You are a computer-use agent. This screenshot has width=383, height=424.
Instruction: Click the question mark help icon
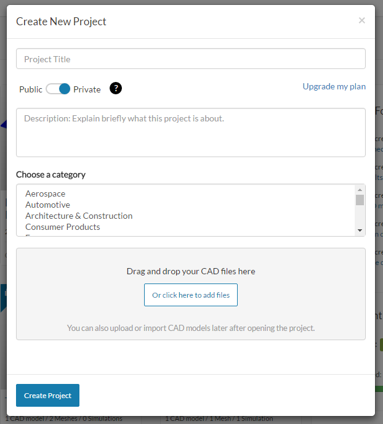(x=116, y=88)
